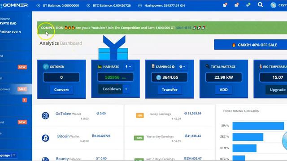
Task: Click the Today Earnings amount 31,565.99
Action: click(192, 113)
